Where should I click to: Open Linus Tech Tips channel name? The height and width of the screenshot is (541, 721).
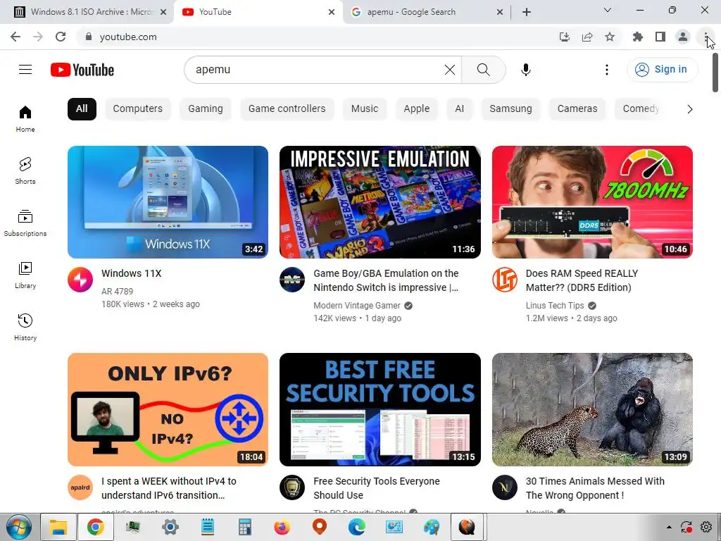point(555,306)
